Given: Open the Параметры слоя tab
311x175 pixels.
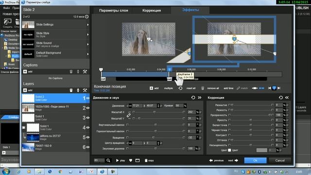Looking at the screenshot, I should tap(113, 10).
